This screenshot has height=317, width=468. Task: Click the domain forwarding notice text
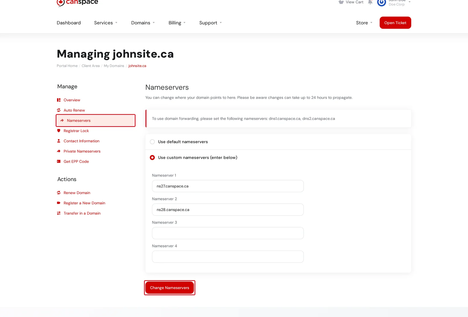(243, 119)
